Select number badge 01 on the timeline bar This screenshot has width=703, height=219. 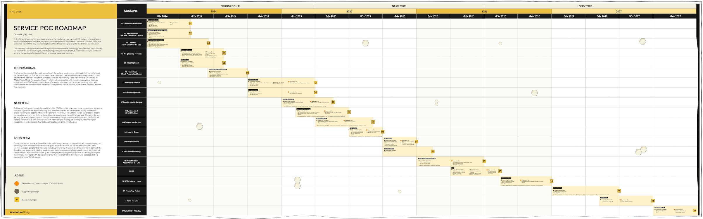coord(190,23)
